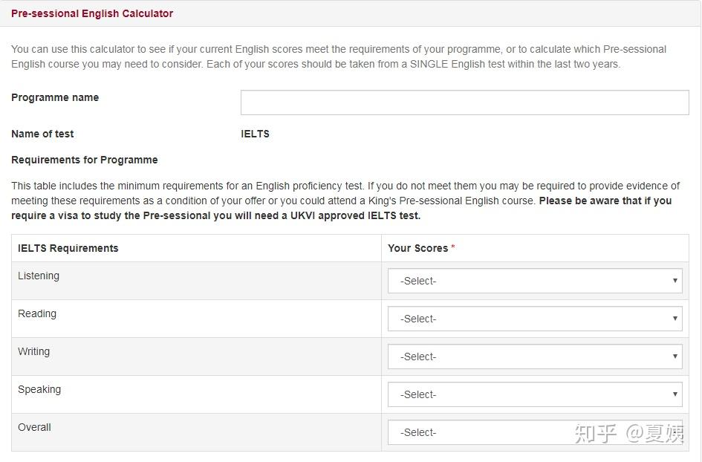Select the IELTS Requirements column header
Screen dimensions: 702x462
coord(68,248)
